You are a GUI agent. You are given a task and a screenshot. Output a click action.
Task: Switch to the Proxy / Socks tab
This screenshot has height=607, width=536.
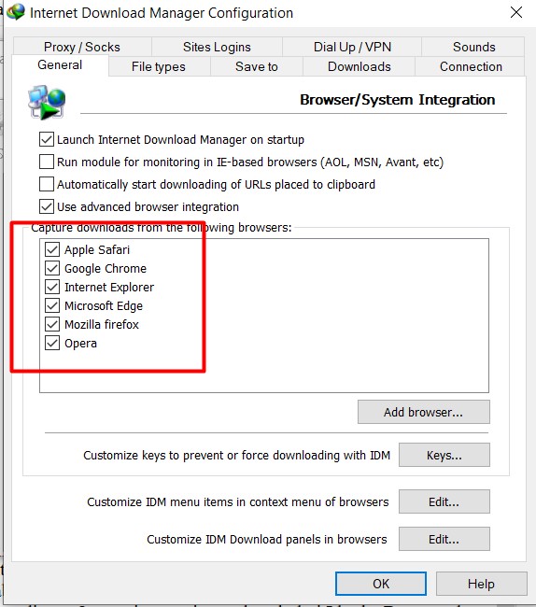[82, 47]
